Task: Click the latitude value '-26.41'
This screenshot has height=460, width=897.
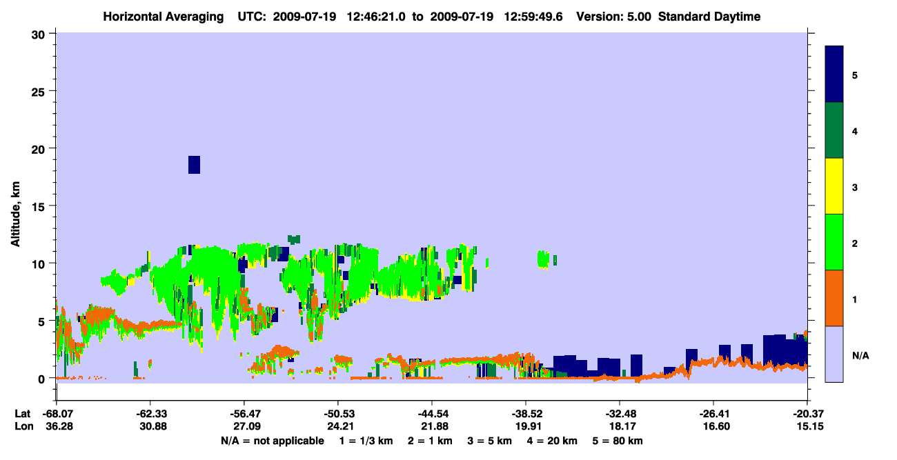Action: click(x=713, y=414)
